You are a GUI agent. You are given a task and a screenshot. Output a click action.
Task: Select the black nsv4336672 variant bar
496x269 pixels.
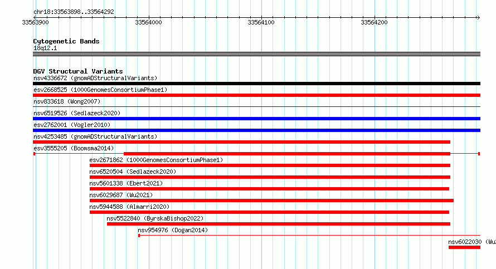(256, 84)
